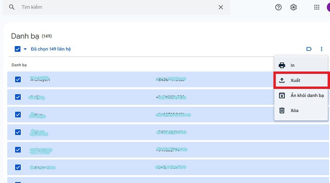Image resolution: width=330 pixels, height=183 pixels.
Task: Click the three-dot more actions icon
Action: [322, 49]
